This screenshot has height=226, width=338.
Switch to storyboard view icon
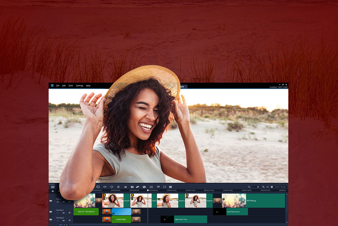coord(53,187)
